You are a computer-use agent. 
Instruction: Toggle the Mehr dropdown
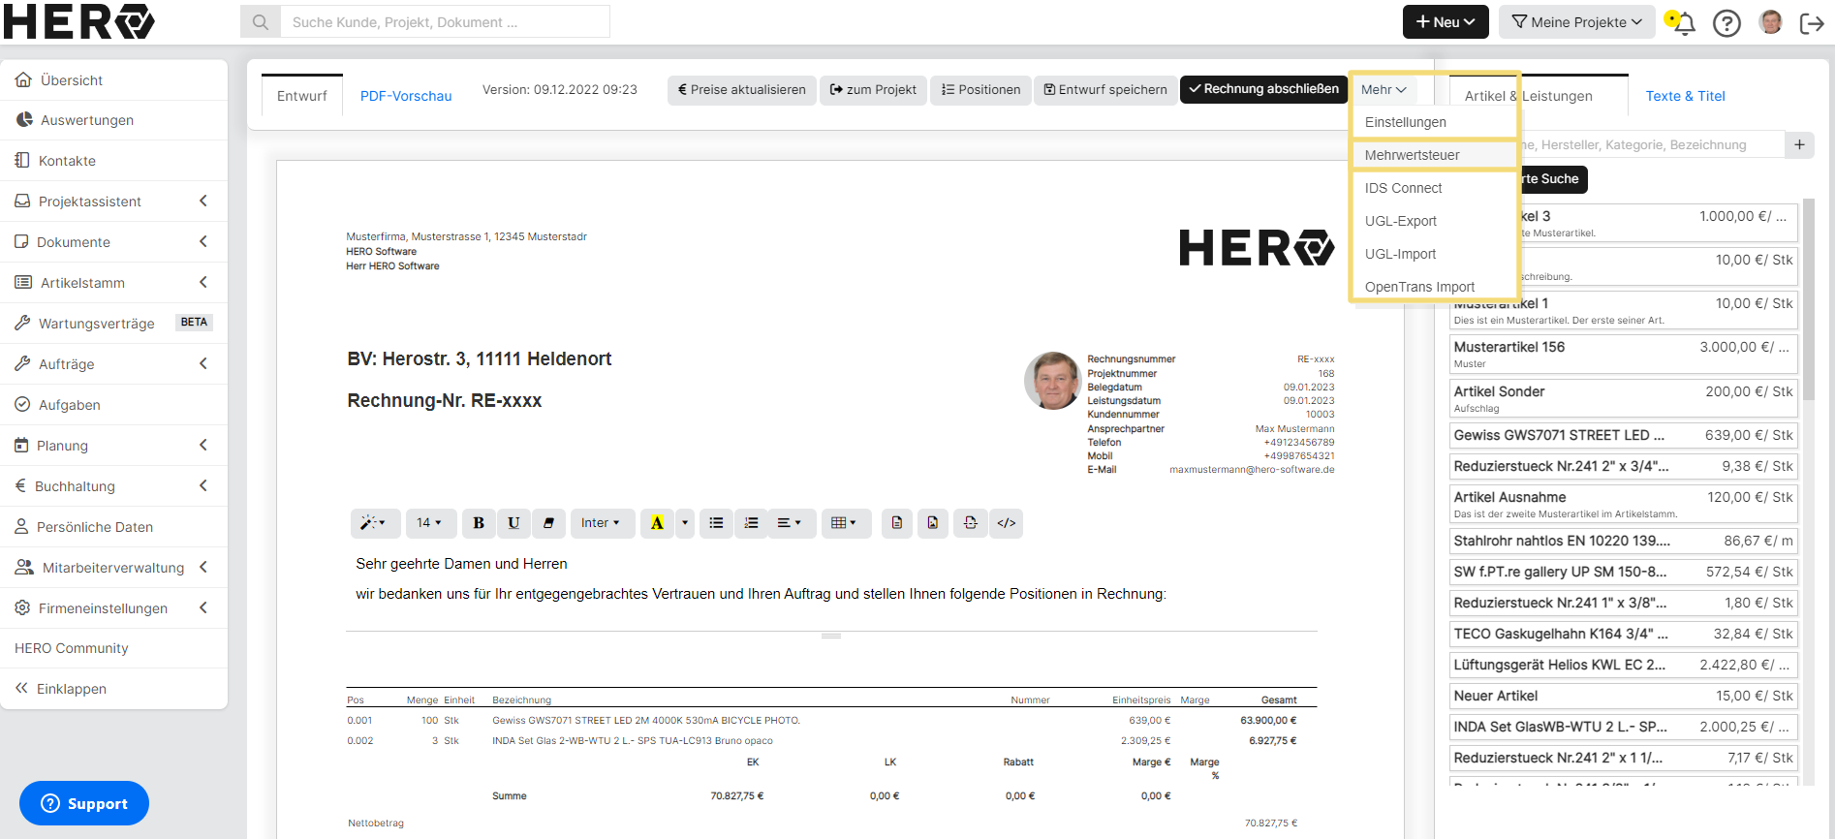coord(1384,90)
